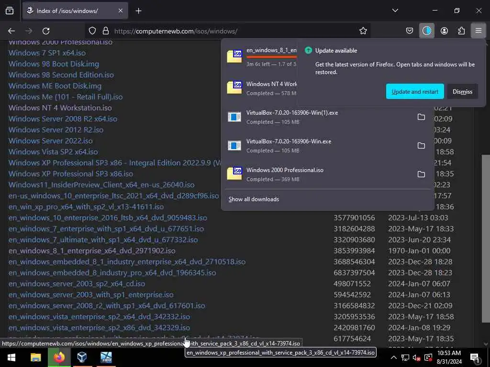The width and height of the screenshot is (490, 367).
Task: Show folder for VirtualBox-7.0.20-163906-Win.exe download
Action: pos(421,146)
